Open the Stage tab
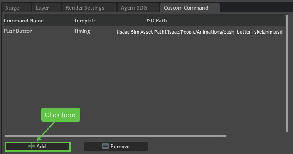This screenshot has width=293, height=154. click(16, 8)
